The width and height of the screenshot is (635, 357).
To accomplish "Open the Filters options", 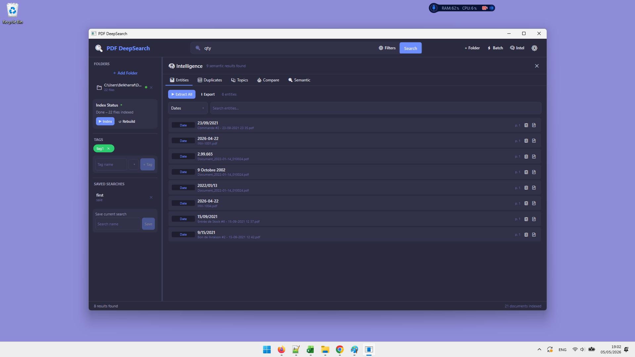I will [x=387, y=48].
